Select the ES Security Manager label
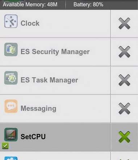The width and height of the screenshot is (138, 160). click(x=55, y=52)
